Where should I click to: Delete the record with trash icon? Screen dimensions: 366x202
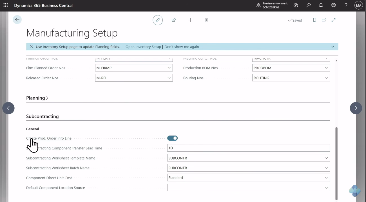click(x=206, y=20)
